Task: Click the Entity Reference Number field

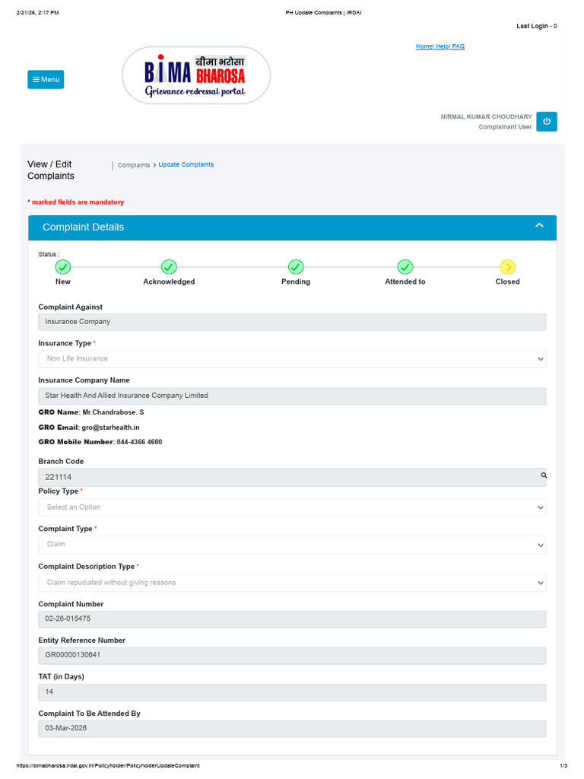Action: (x=292, y=655)
